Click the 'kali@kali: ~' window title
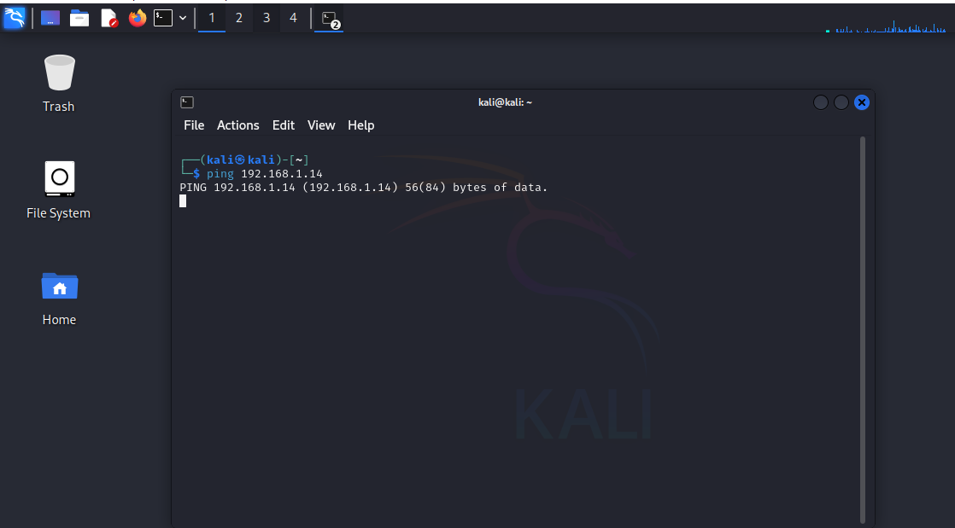The image size is (955, 528). 505,102
